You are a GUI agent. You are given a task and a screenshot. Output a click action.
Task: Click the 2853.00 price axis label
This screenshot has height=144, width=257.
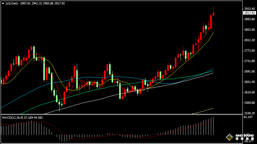point(249,30)
